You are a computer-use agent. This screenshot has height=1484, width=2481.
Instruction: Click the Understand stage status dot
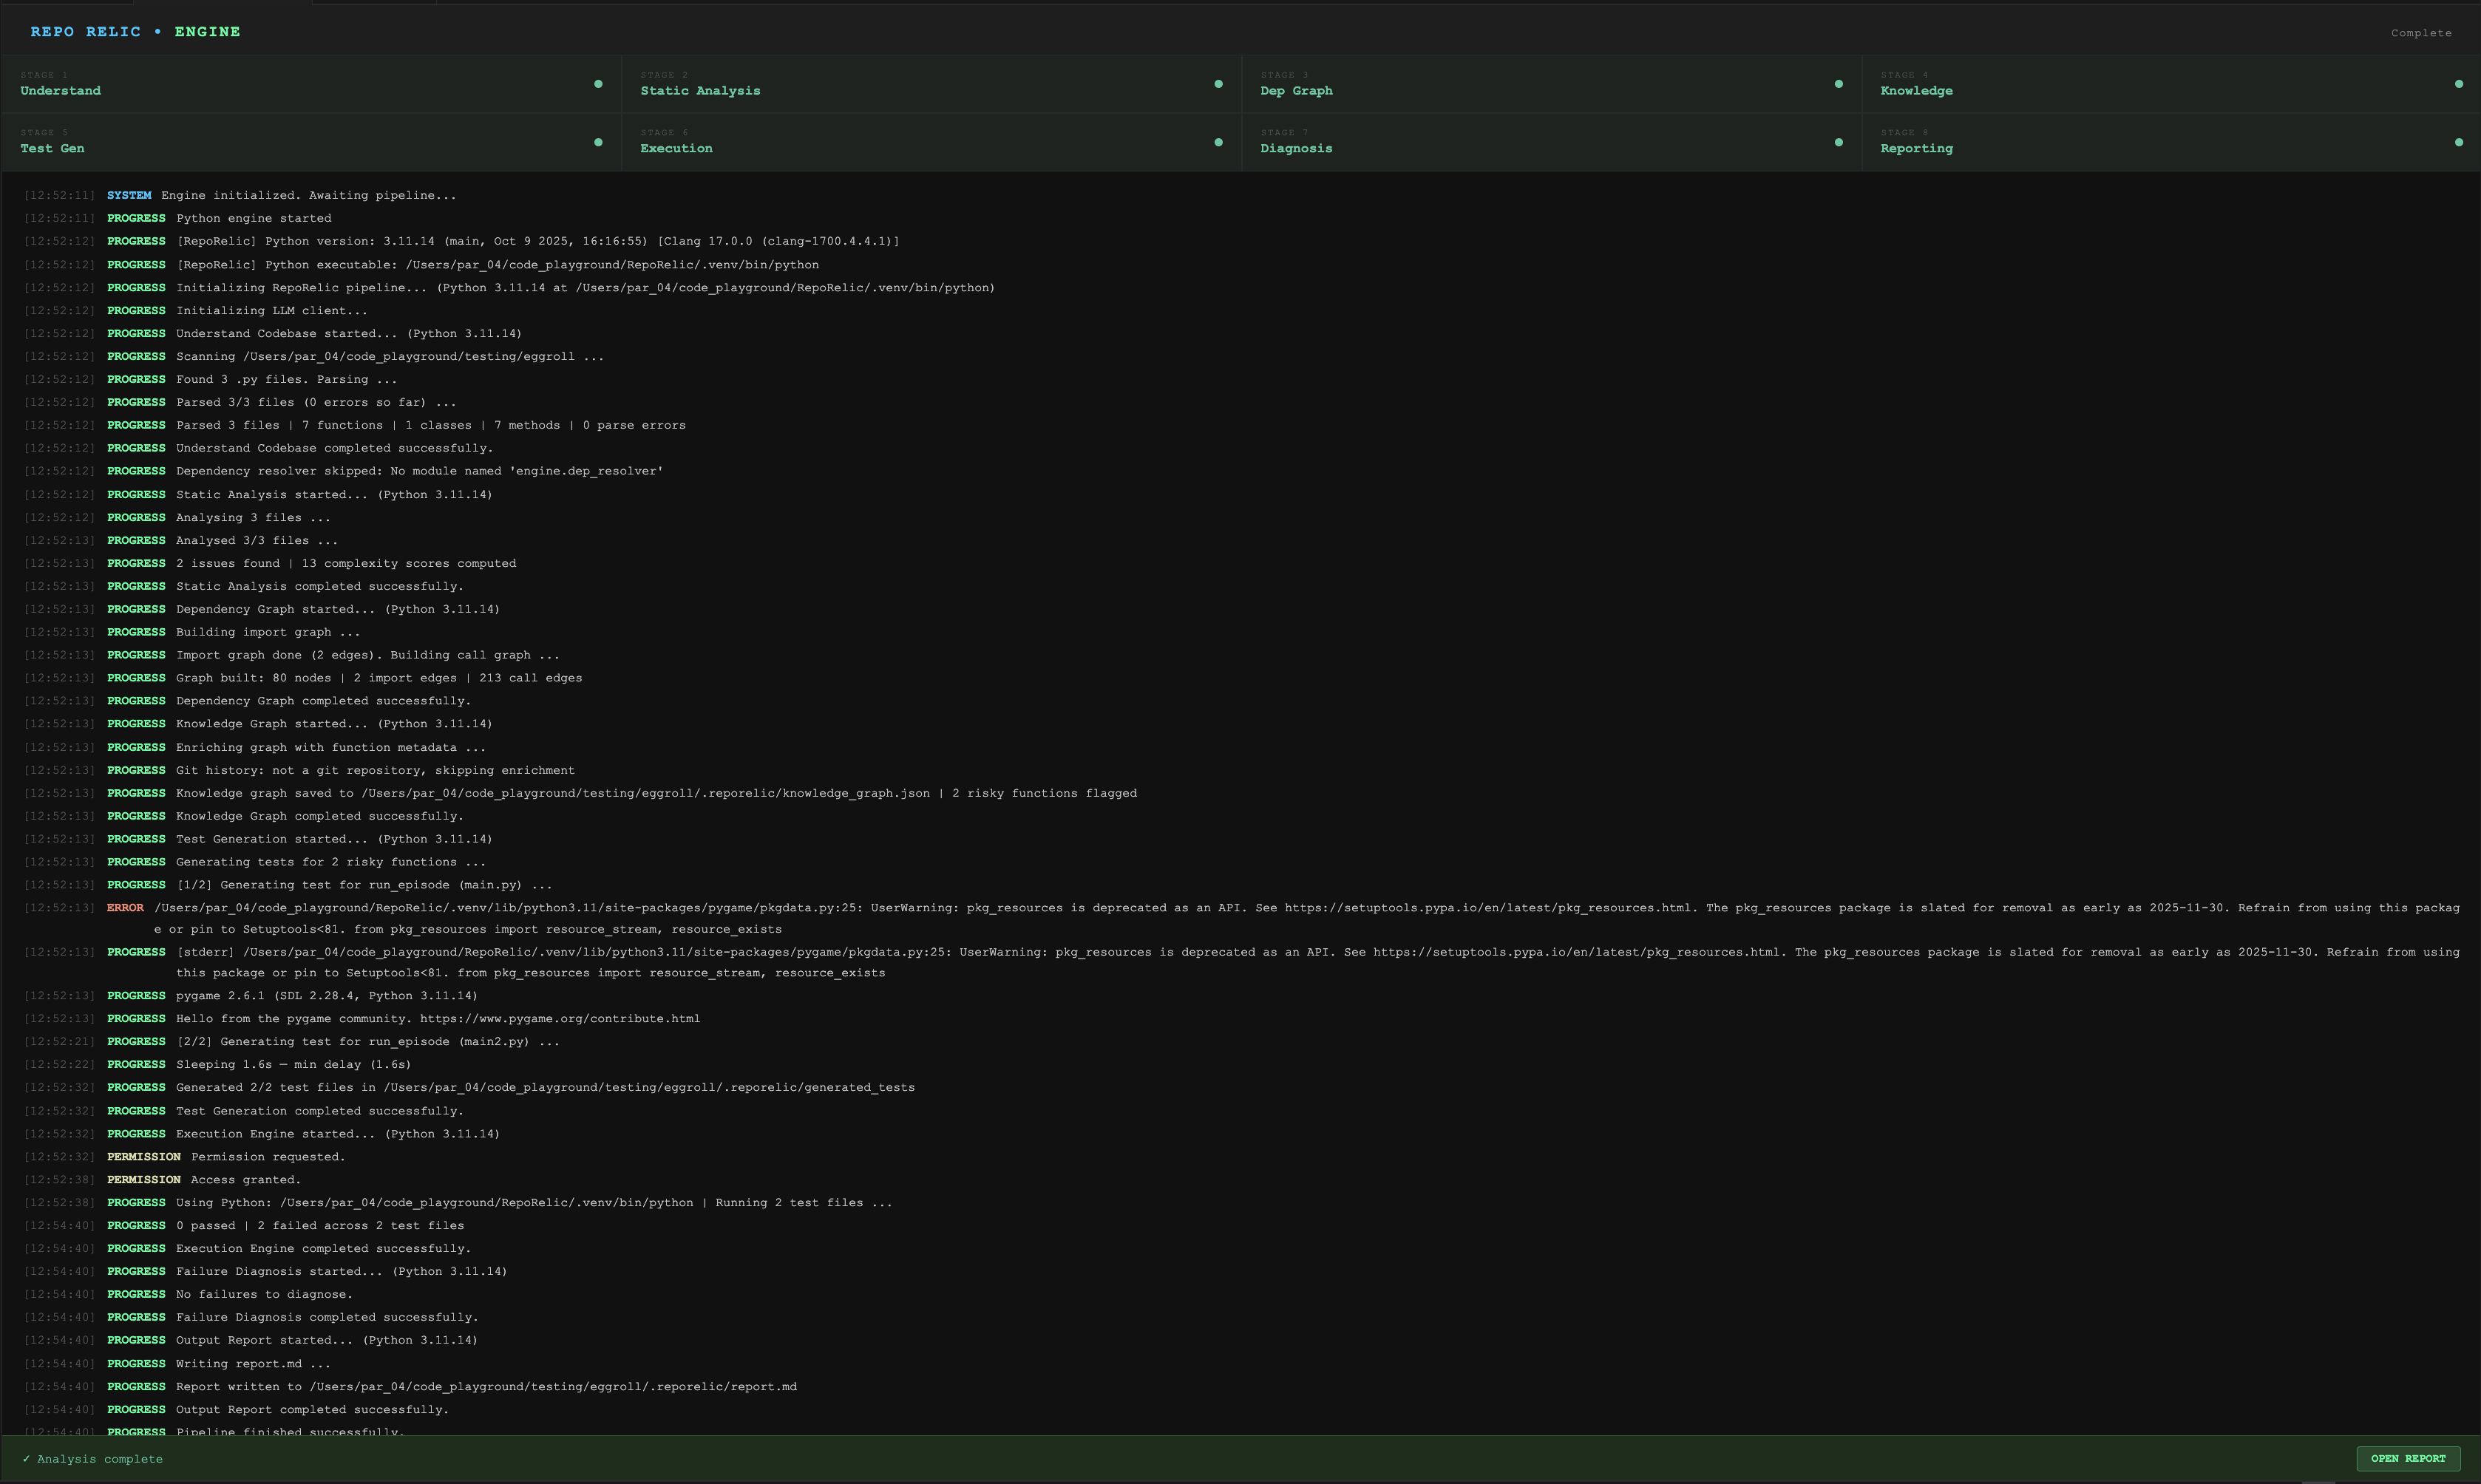click(598, 84)
